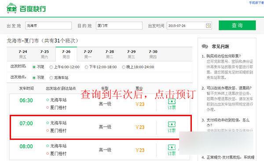Click the ticket icon for 06:30 departure

click(172, 102)
